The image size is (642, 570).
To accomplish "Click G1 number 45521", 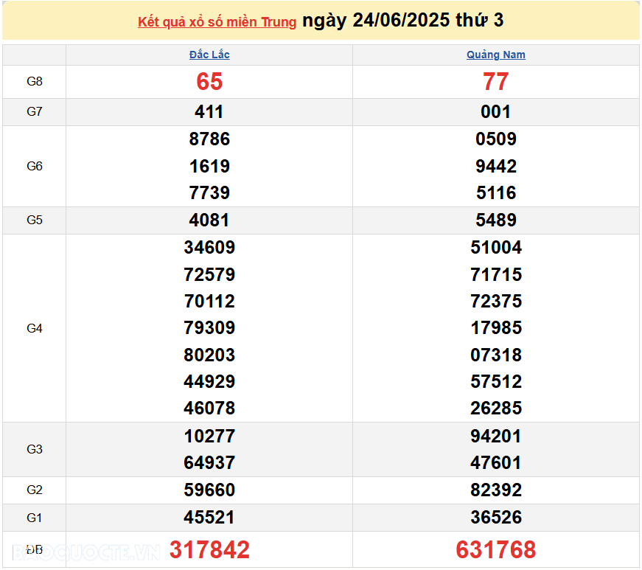I will 209,518.
